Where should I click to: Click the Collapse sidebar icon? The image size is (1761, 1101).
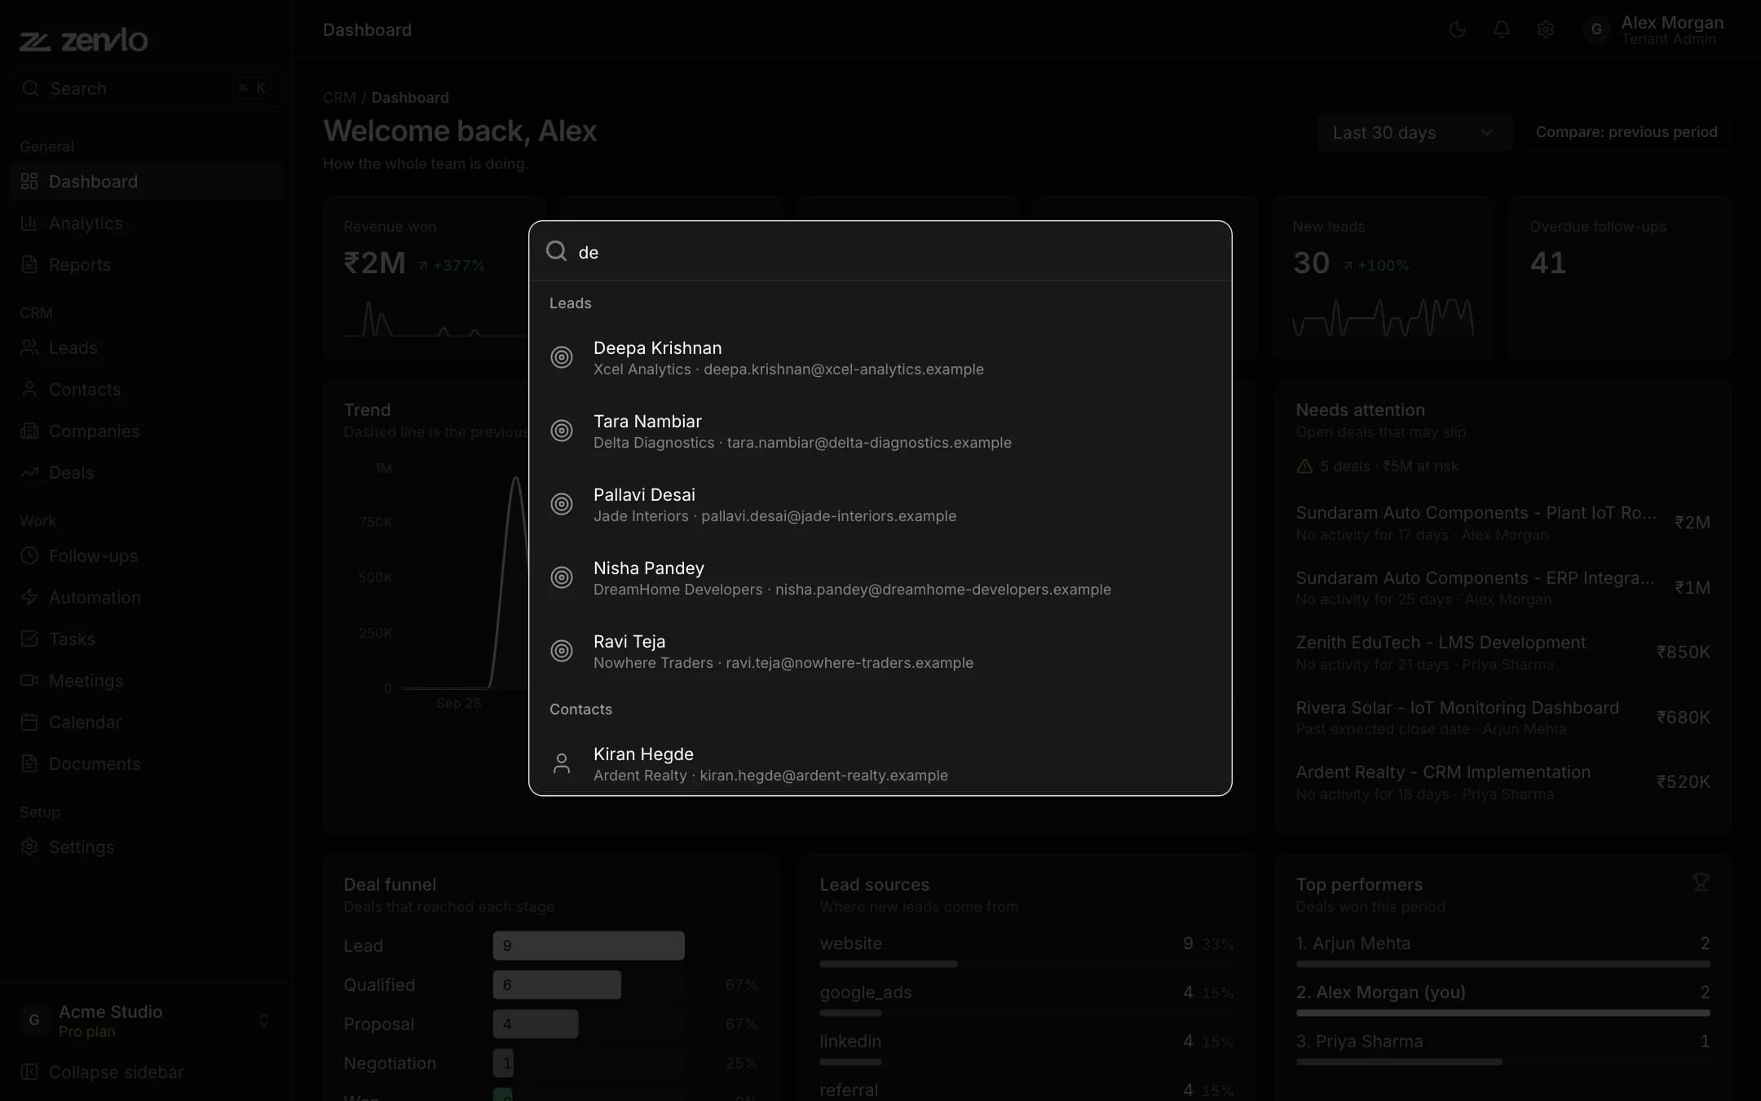[x=29, y=1072]
